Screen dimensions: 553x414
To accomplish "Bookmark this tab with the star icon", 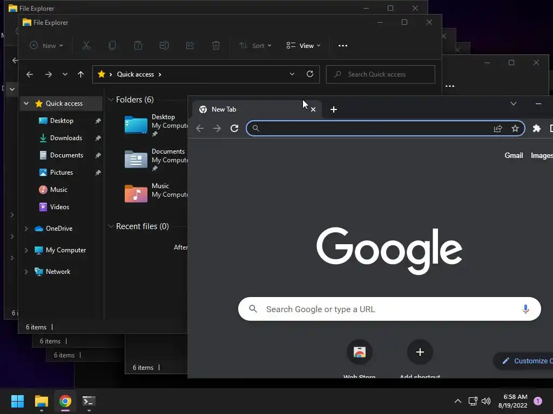I will (x=515, y=128).
